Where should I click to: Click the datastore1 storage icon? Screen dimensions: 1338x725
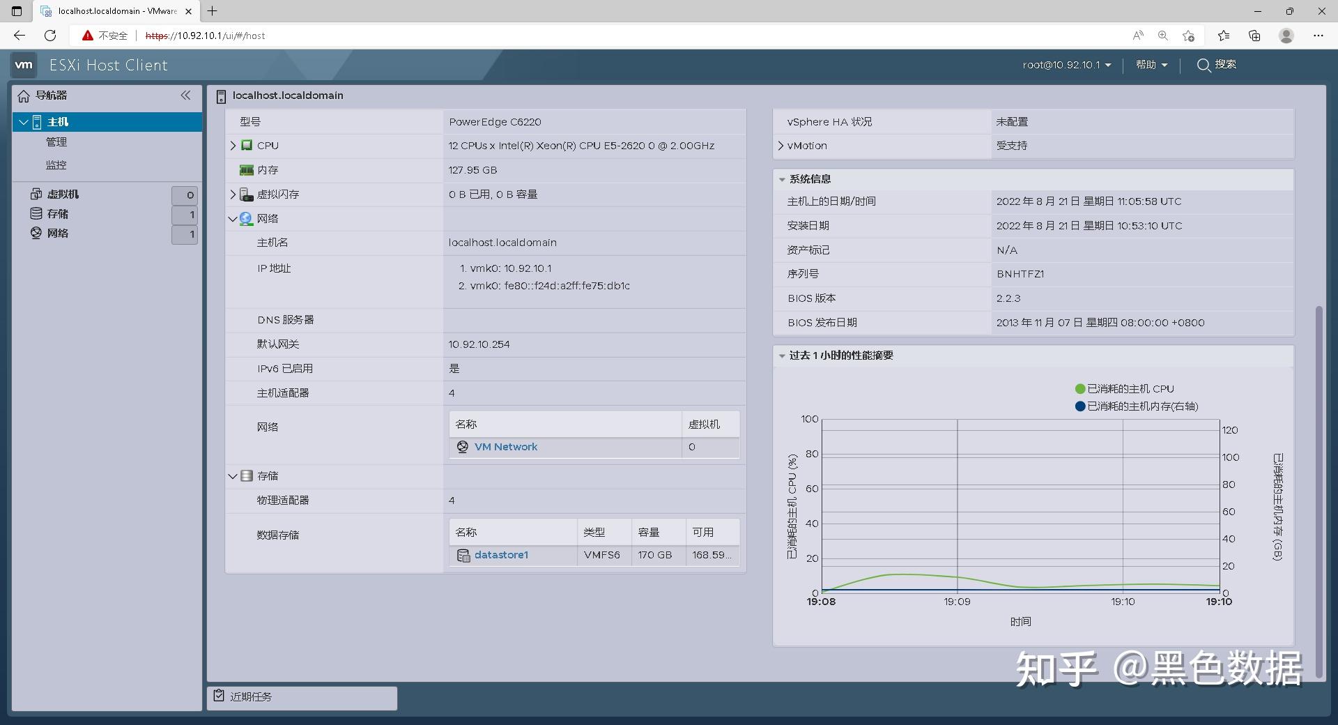click(x=463, y=555)
